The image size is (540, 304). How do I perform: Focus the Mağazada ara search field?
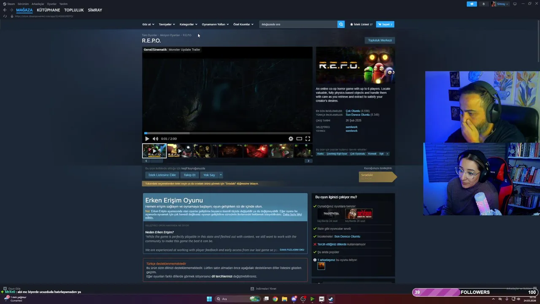pos(298,24)
